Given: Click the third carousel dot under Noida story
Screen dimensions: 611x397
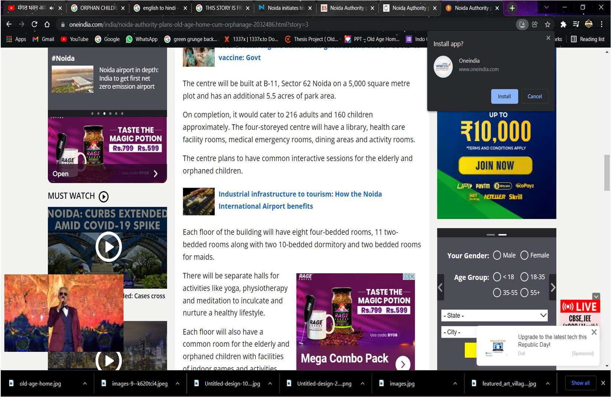Looking at the screenshot, I should coord(104,113).
